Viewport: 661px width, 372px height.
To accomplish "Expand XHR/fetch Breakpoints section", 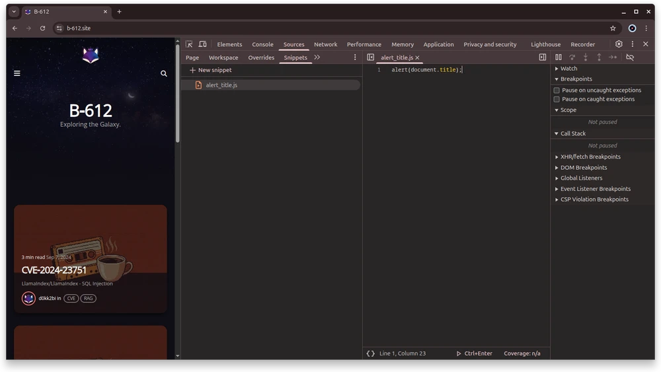I will [x=590, y=157].
